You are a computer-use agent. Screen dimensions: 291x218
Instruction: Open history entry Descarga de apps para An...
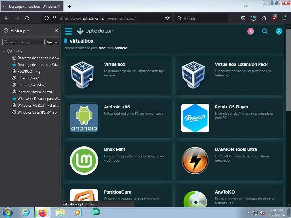(x=36, y=58)
